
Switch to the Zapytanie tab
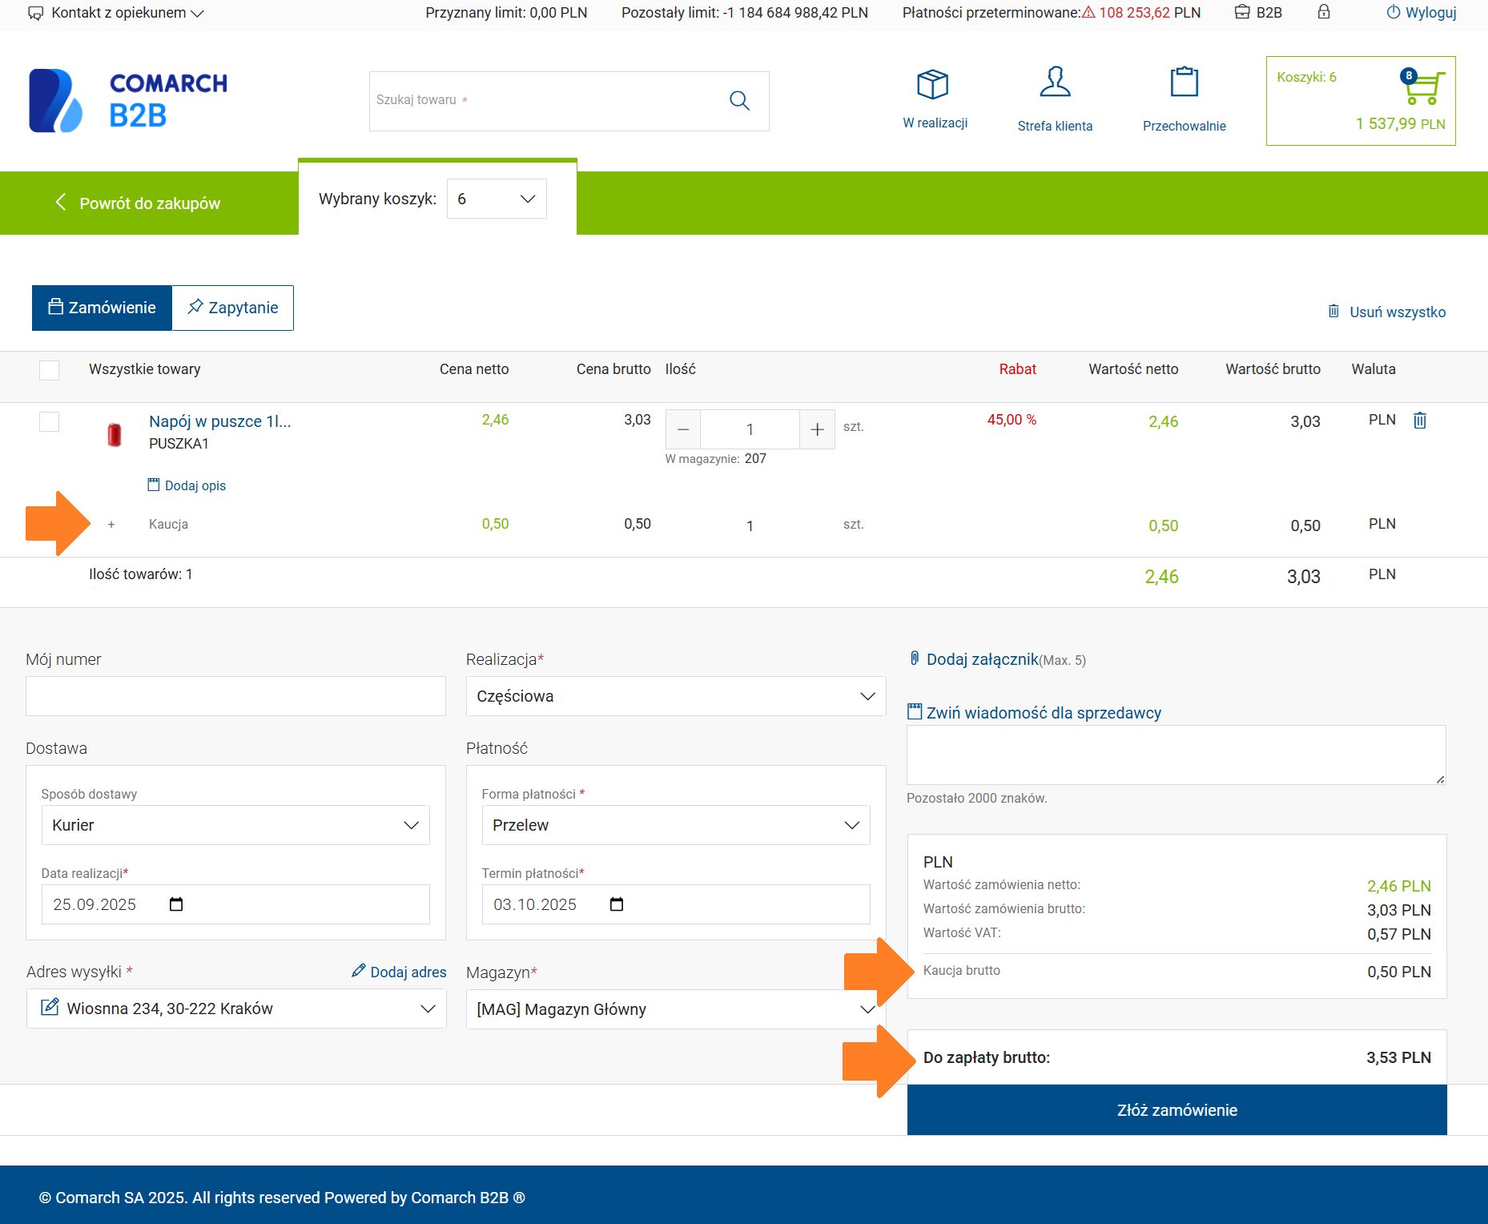[x=233, y=308]
